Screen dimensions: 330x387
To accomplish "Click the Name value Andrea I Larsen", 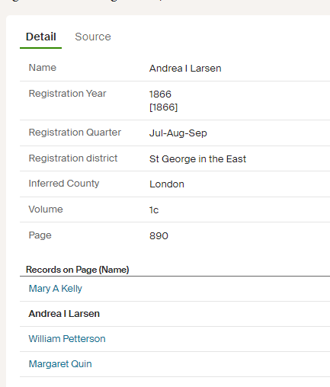I will (185, 69).
